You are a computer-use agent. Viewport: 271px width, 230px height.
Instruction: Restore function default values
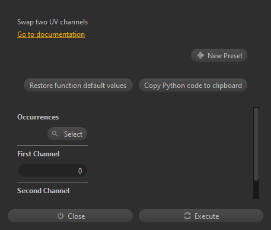point(78,85)
